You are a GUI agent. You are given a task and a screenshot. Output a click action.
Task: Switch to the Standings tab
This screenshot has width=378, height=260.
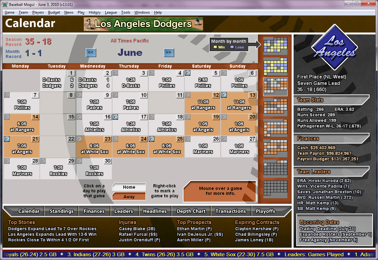tap(61, 211)
